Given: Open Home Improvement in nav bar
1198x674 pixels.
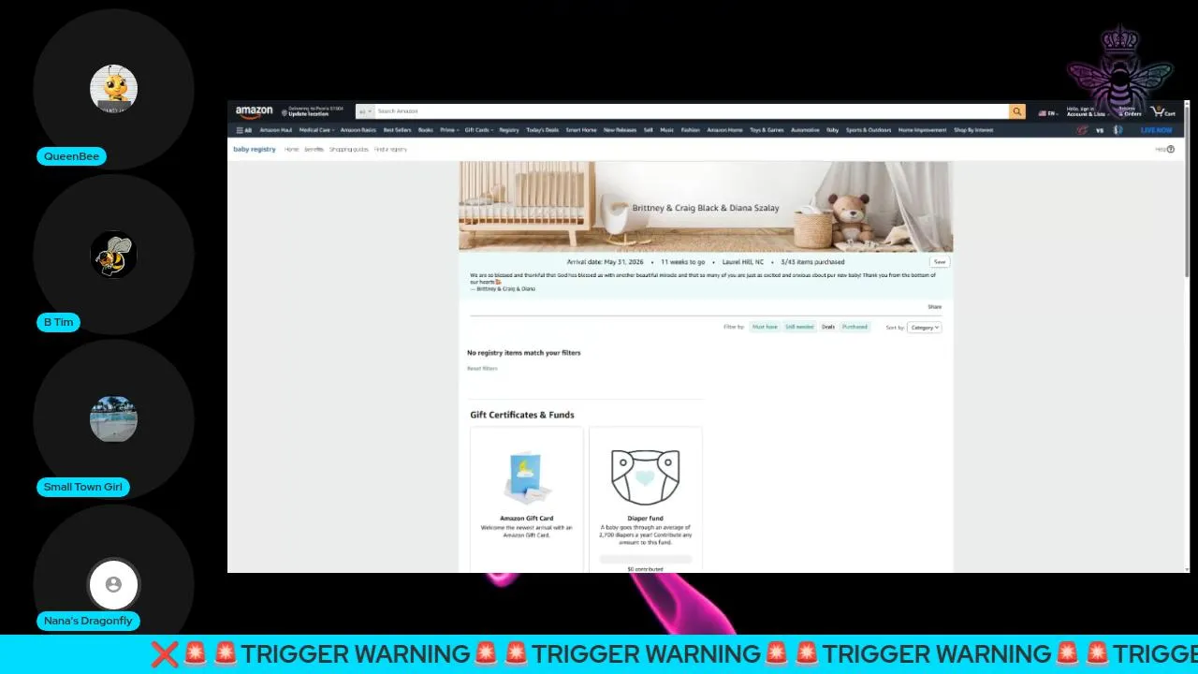Looking at the screenshot, I should [x=922, y=130].
